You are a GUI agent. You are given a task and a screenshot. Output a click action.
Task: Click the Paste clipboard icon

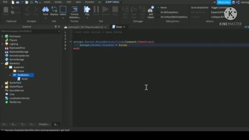coord(6,10)
